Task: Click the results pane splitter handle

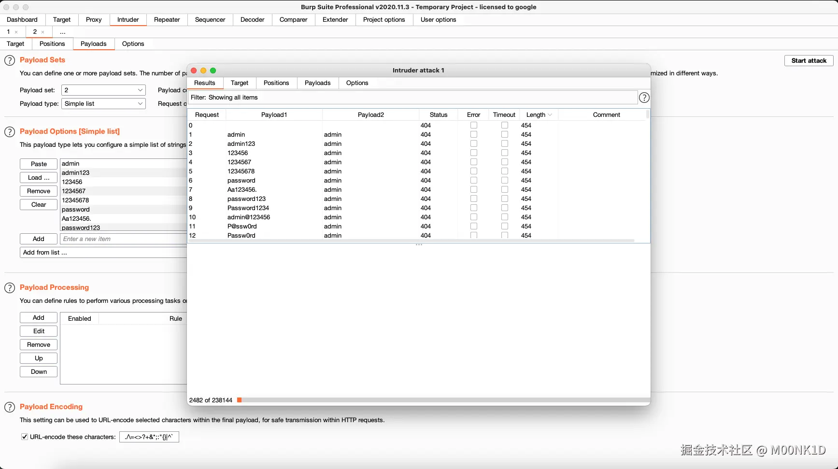Action: coord(419,245)
